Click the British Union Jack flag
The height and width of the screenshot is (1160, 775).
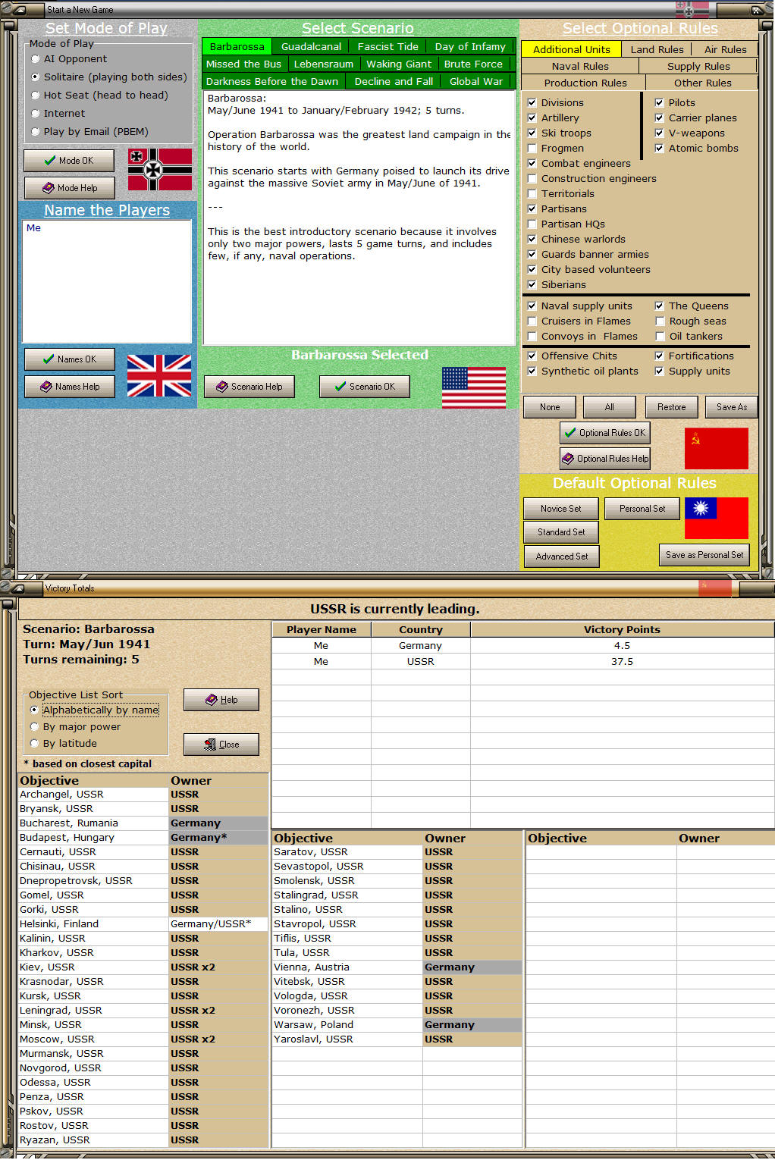pos(158,375)
